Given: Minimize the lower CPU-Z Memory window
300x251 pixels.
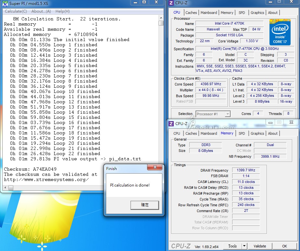Looking at the screenshot, I should (270, 122).
